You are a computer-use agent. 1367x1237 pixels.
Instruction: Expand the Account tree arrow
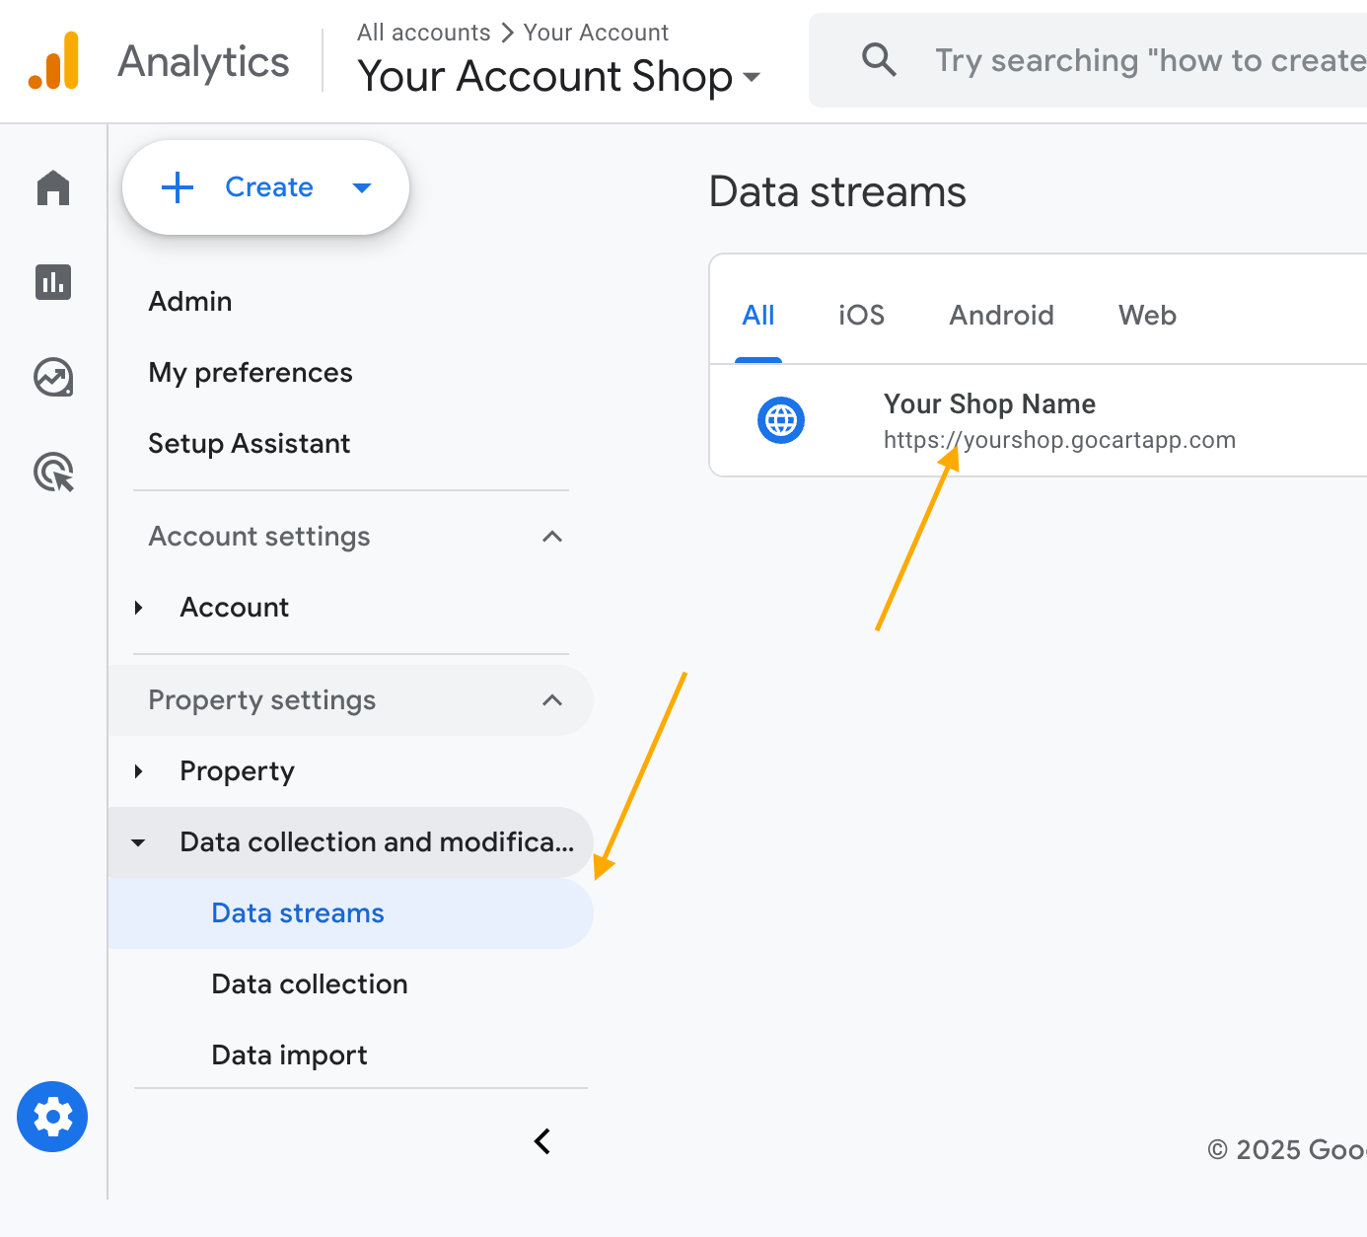tap(139, 608)
